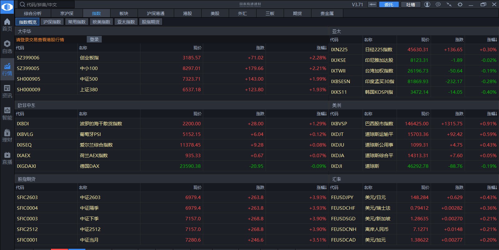
Task: Open the 自选 watchlist icon in sidebar
Action: point(7,47)
